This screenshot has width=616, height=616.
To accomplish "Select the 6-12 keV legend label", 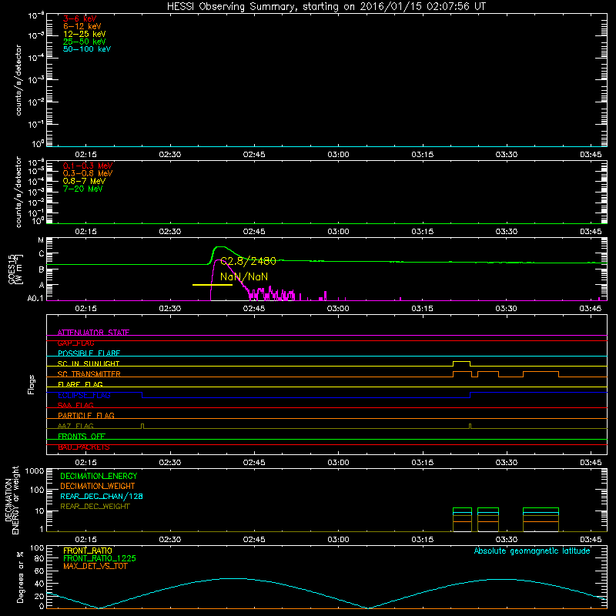I will click(x=82, y=26).
